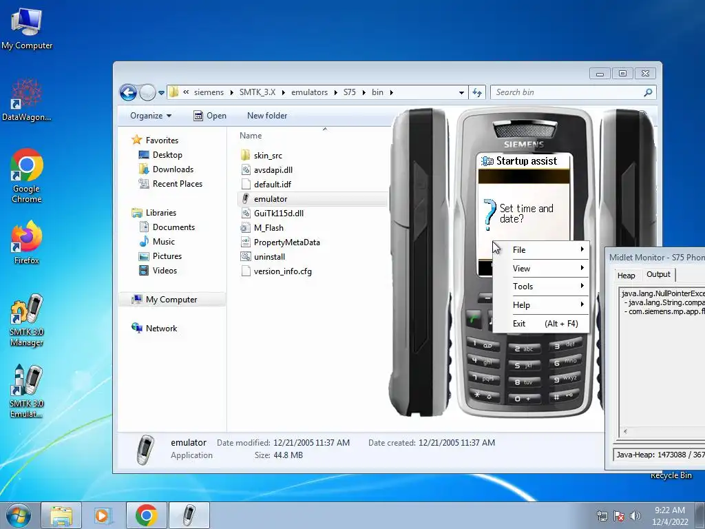705x529 pixels.
Task: Open the SMTK 3.0 Emulator desktop shortcut
Action: click(x=27, y=391)
